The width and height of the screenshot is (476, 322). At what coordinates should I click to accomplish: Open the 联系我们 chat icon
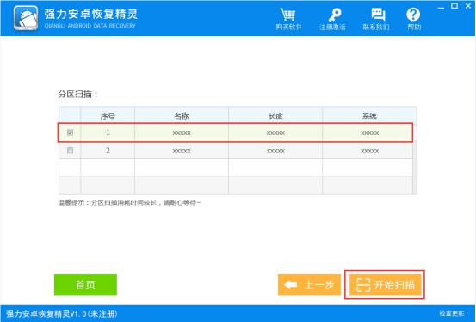(378, 15)
